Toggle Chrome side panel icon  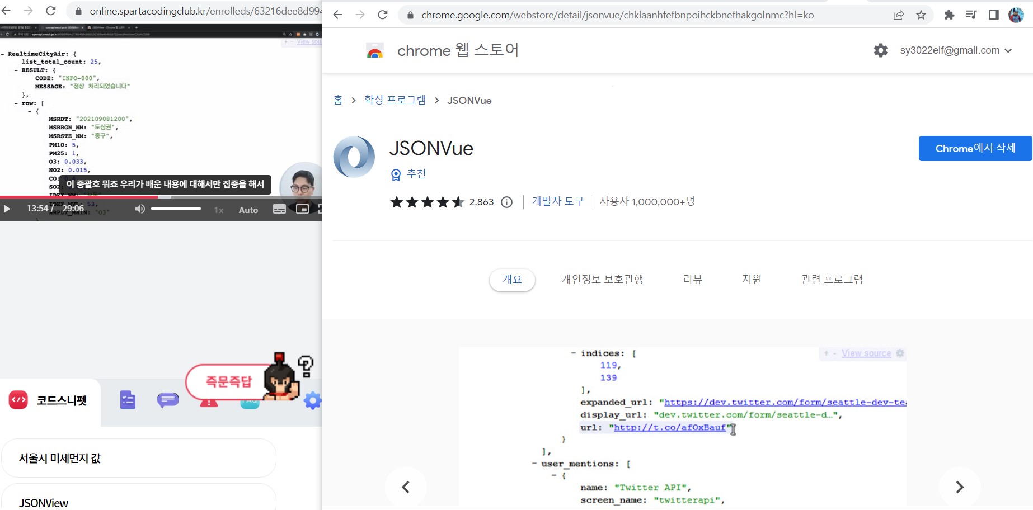coord(994,15)
